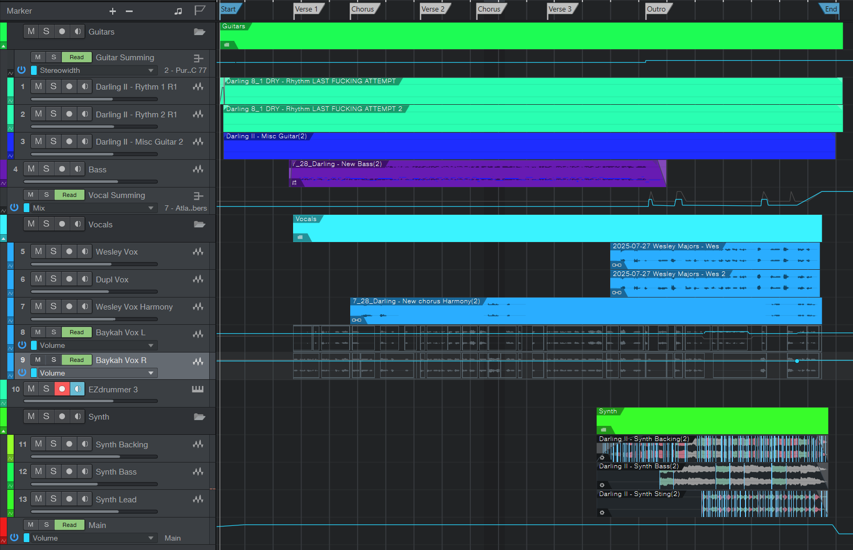Click the Read automation button on Main
Viewport: 853px width, 550px height.
tap(69, 525)
